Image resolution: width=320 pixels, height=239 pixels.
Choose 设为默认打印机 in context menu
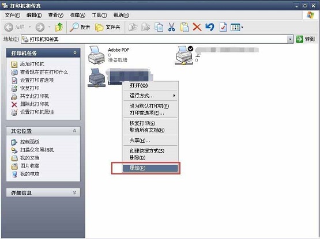pyautogui.click(x=150, y=106)
